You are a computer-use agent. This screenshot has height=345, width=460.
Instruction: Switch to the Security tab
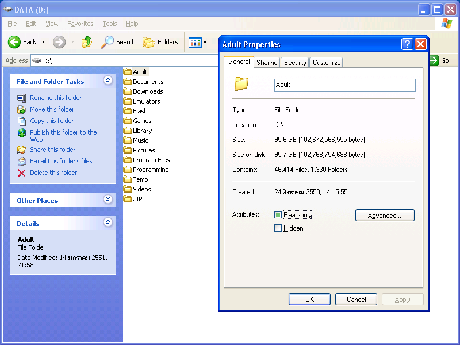pyautogui.click(x=295, y=63)
